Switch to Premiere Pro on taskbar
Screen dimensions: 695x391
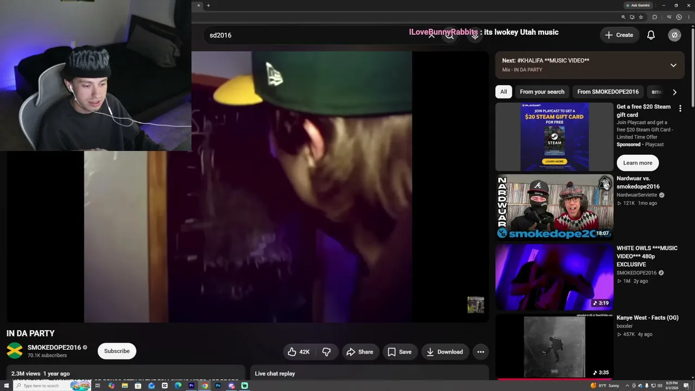pyautogui.click(x=191, y=386)
